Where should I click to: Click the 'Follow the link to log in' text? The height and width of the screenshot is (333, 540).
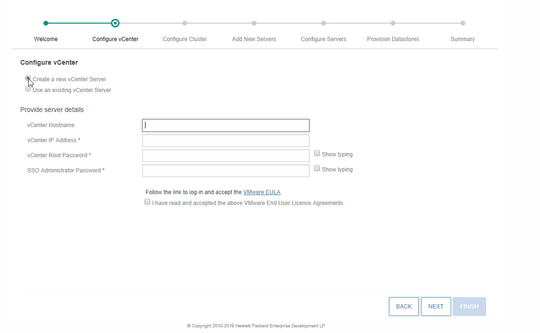[194, 192]
